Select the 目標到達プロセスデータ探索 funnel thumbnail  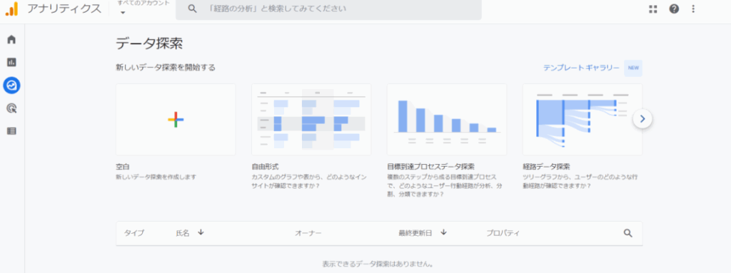[x=447, y=120]
